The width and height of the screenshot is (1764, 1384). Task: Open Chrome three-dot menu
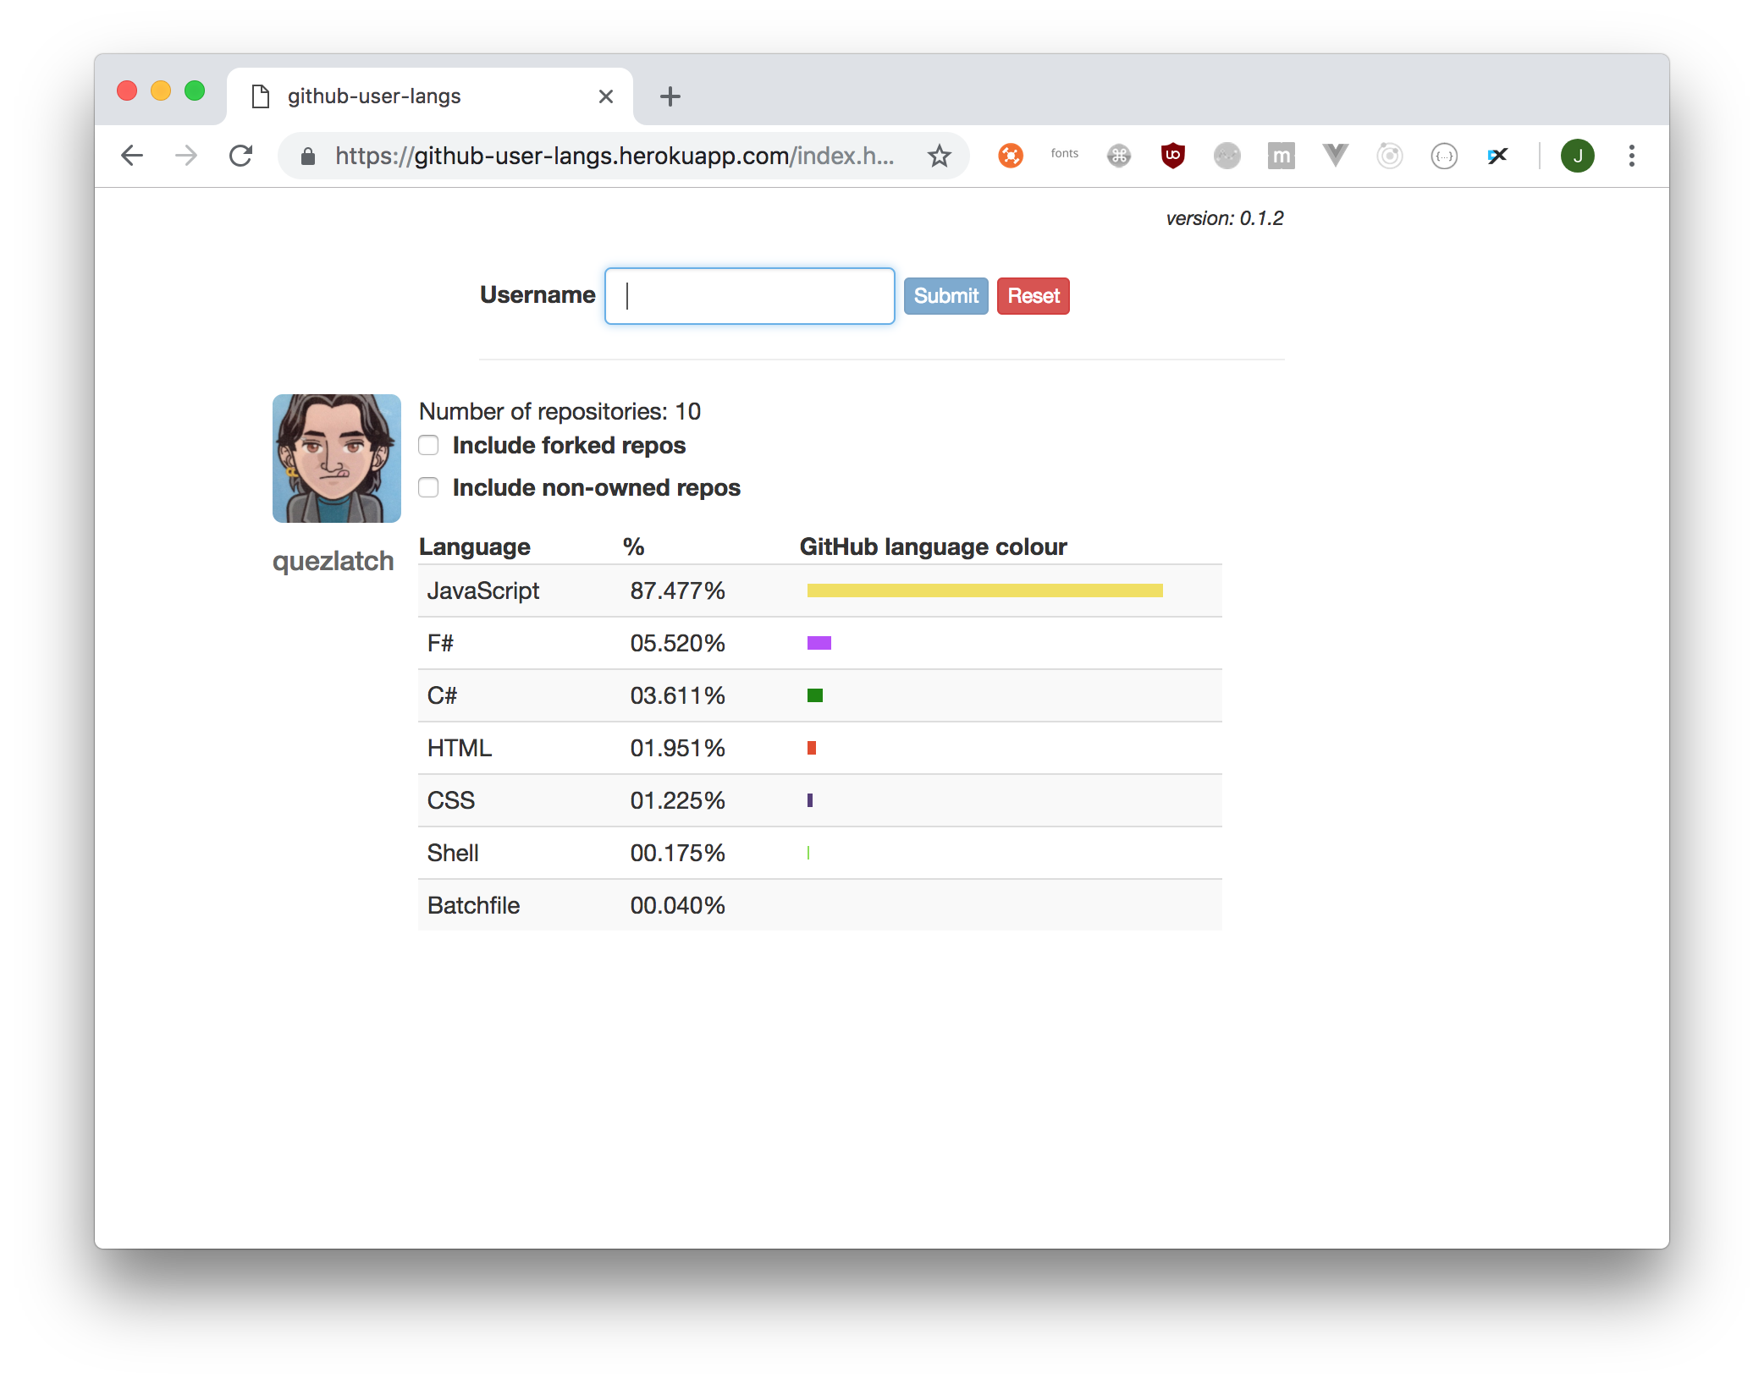coord(1631,156)
